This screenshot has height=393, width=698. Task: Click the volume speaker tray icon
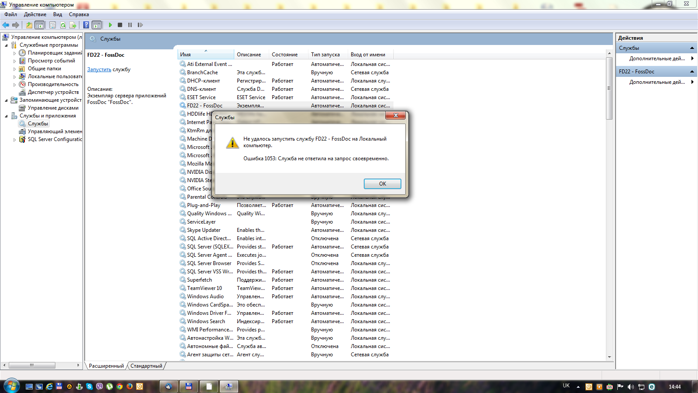(x=631, y=387)
